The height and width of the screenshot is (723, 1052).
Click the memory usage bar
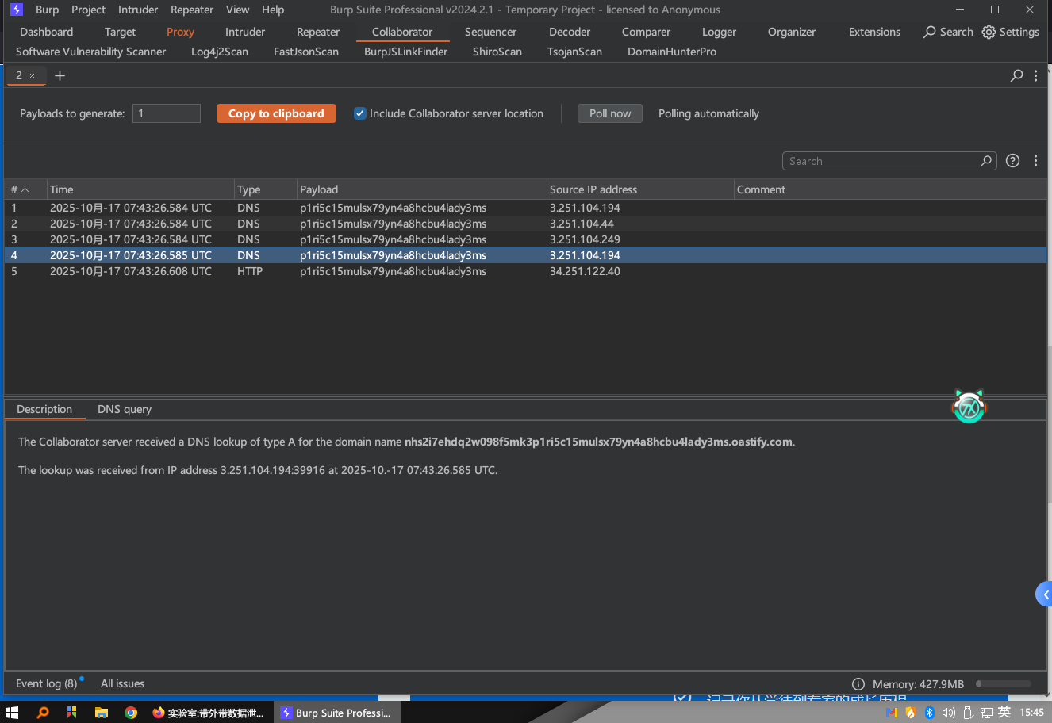(1004, 683)
